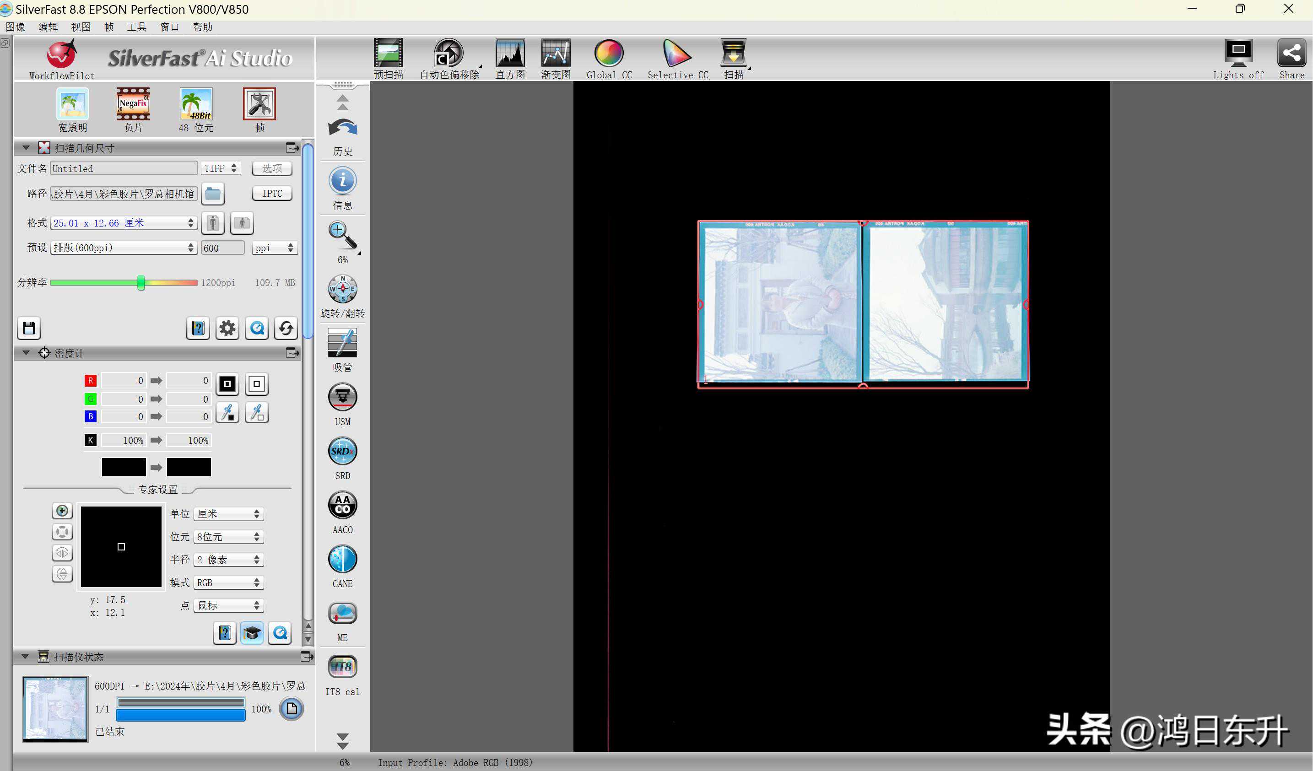Select the NegaFix 负片 mode icon

(133, 104)
